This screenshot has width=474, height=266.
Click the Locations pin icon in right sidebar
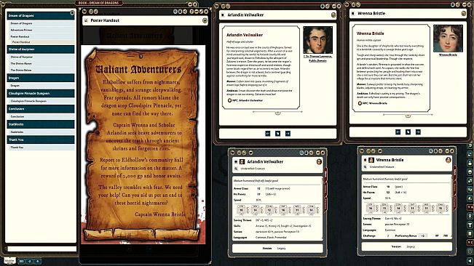[470, 217]
